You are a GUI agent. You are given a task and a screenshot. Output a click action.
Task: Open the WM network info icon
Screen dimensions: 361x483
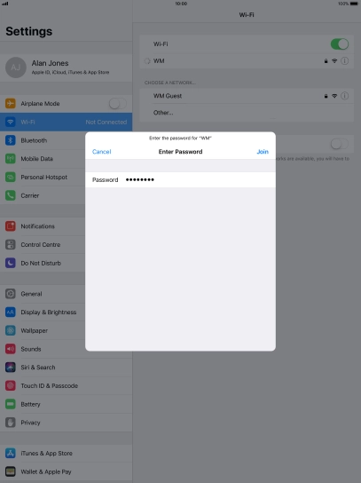click(345, 61)
